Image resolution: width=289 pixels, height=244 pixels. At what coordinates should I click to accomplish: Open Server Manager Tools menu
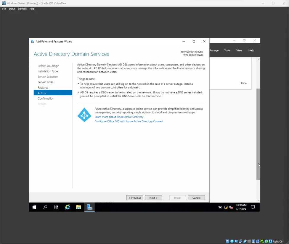tap(227, 50)
